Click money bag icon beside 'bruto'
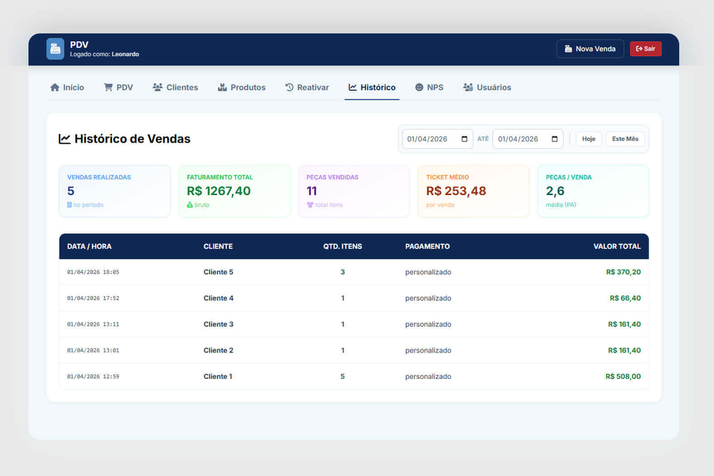714x476 pixels. pos(190,205)
